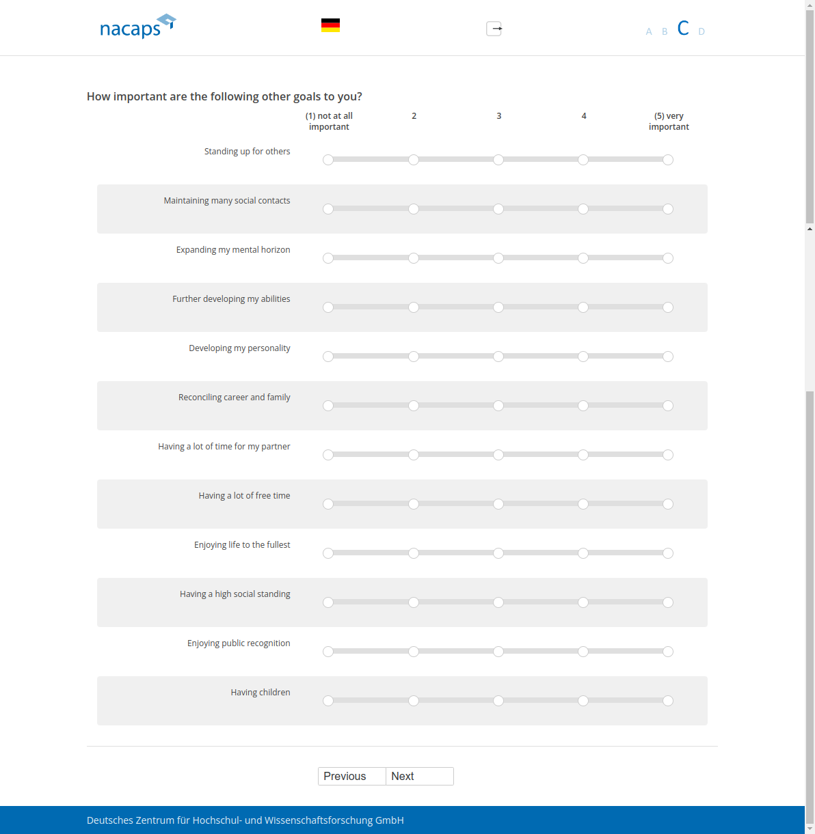This screenshot has width=815, height=834.
Task: Click the nacaps logo
Action: coord(137,27)
